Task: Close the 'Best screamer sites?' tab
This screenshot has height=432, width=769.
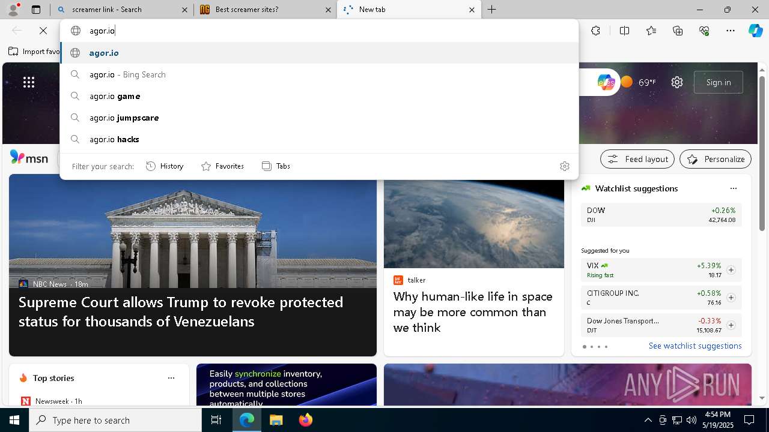Action: 328,10
